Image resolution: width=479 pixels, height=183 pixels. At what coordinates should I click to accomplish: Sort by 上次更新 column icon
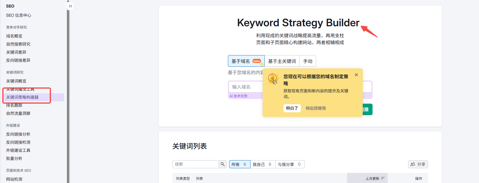click(383, 178)
